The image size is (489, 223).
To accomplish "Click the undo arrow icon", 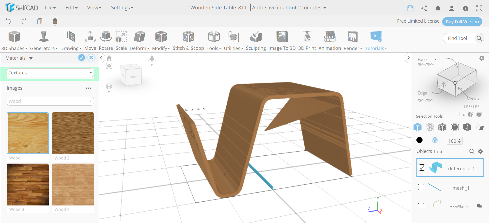I will click(x=8, y=21).
